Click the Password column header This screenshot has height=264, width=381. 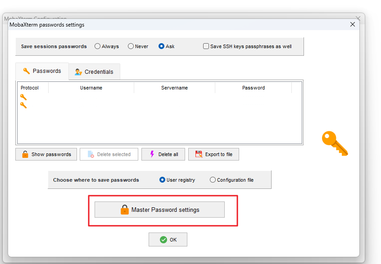254,88
